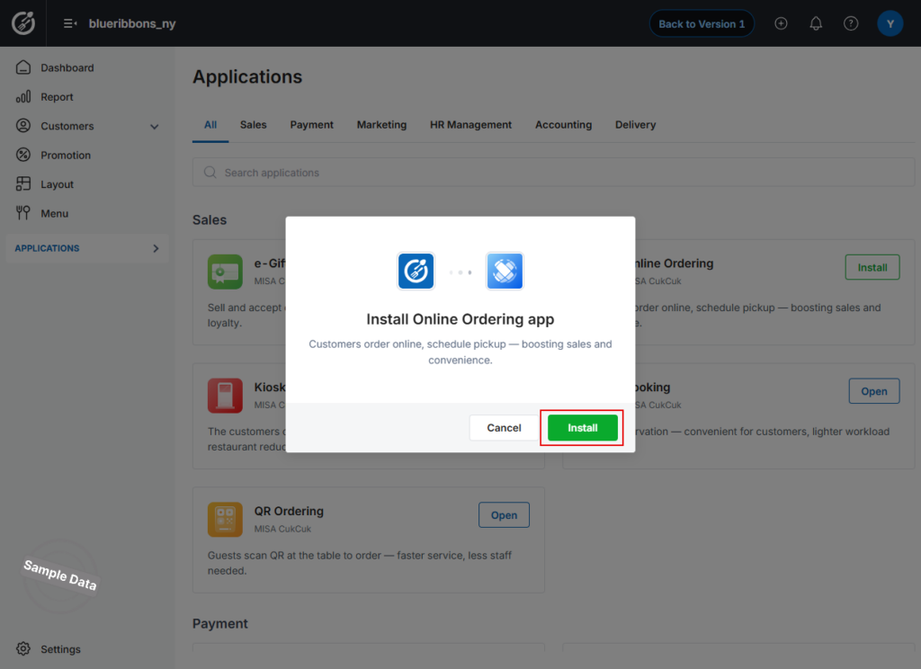Click the QR Ordering orange app icon

[225, 519]
